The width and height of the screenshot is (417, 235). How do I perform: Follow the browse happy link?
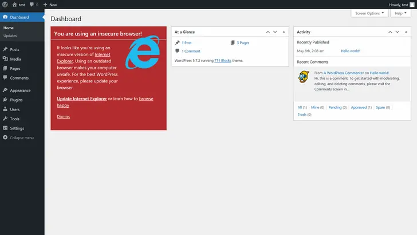click(146, 99)
